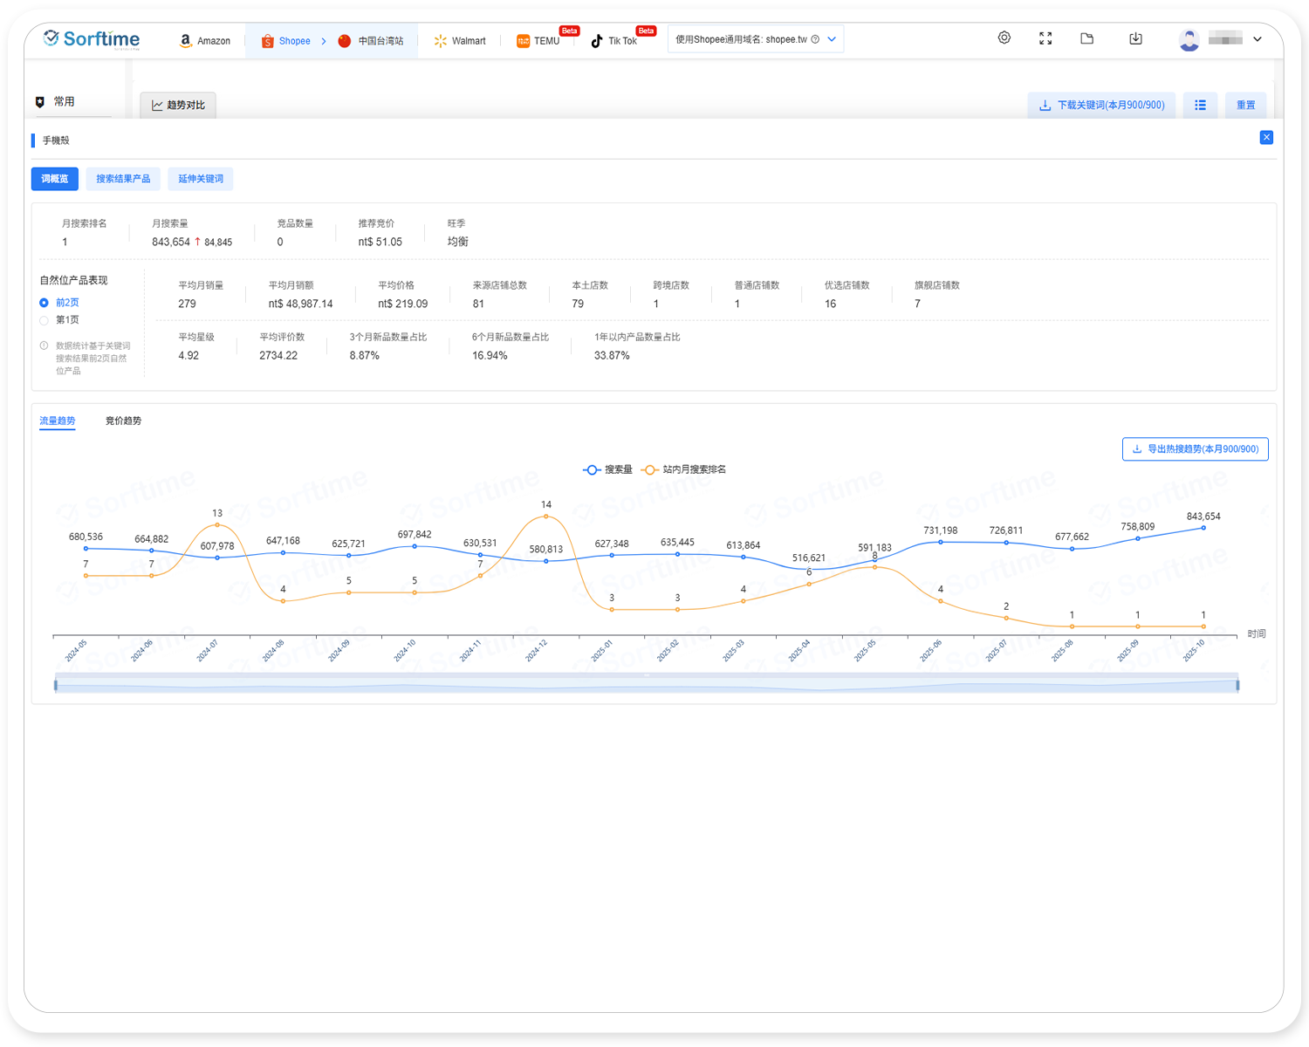Select the 前2页 radio option
The image size is (1309, 1047).
click(45, 303)
